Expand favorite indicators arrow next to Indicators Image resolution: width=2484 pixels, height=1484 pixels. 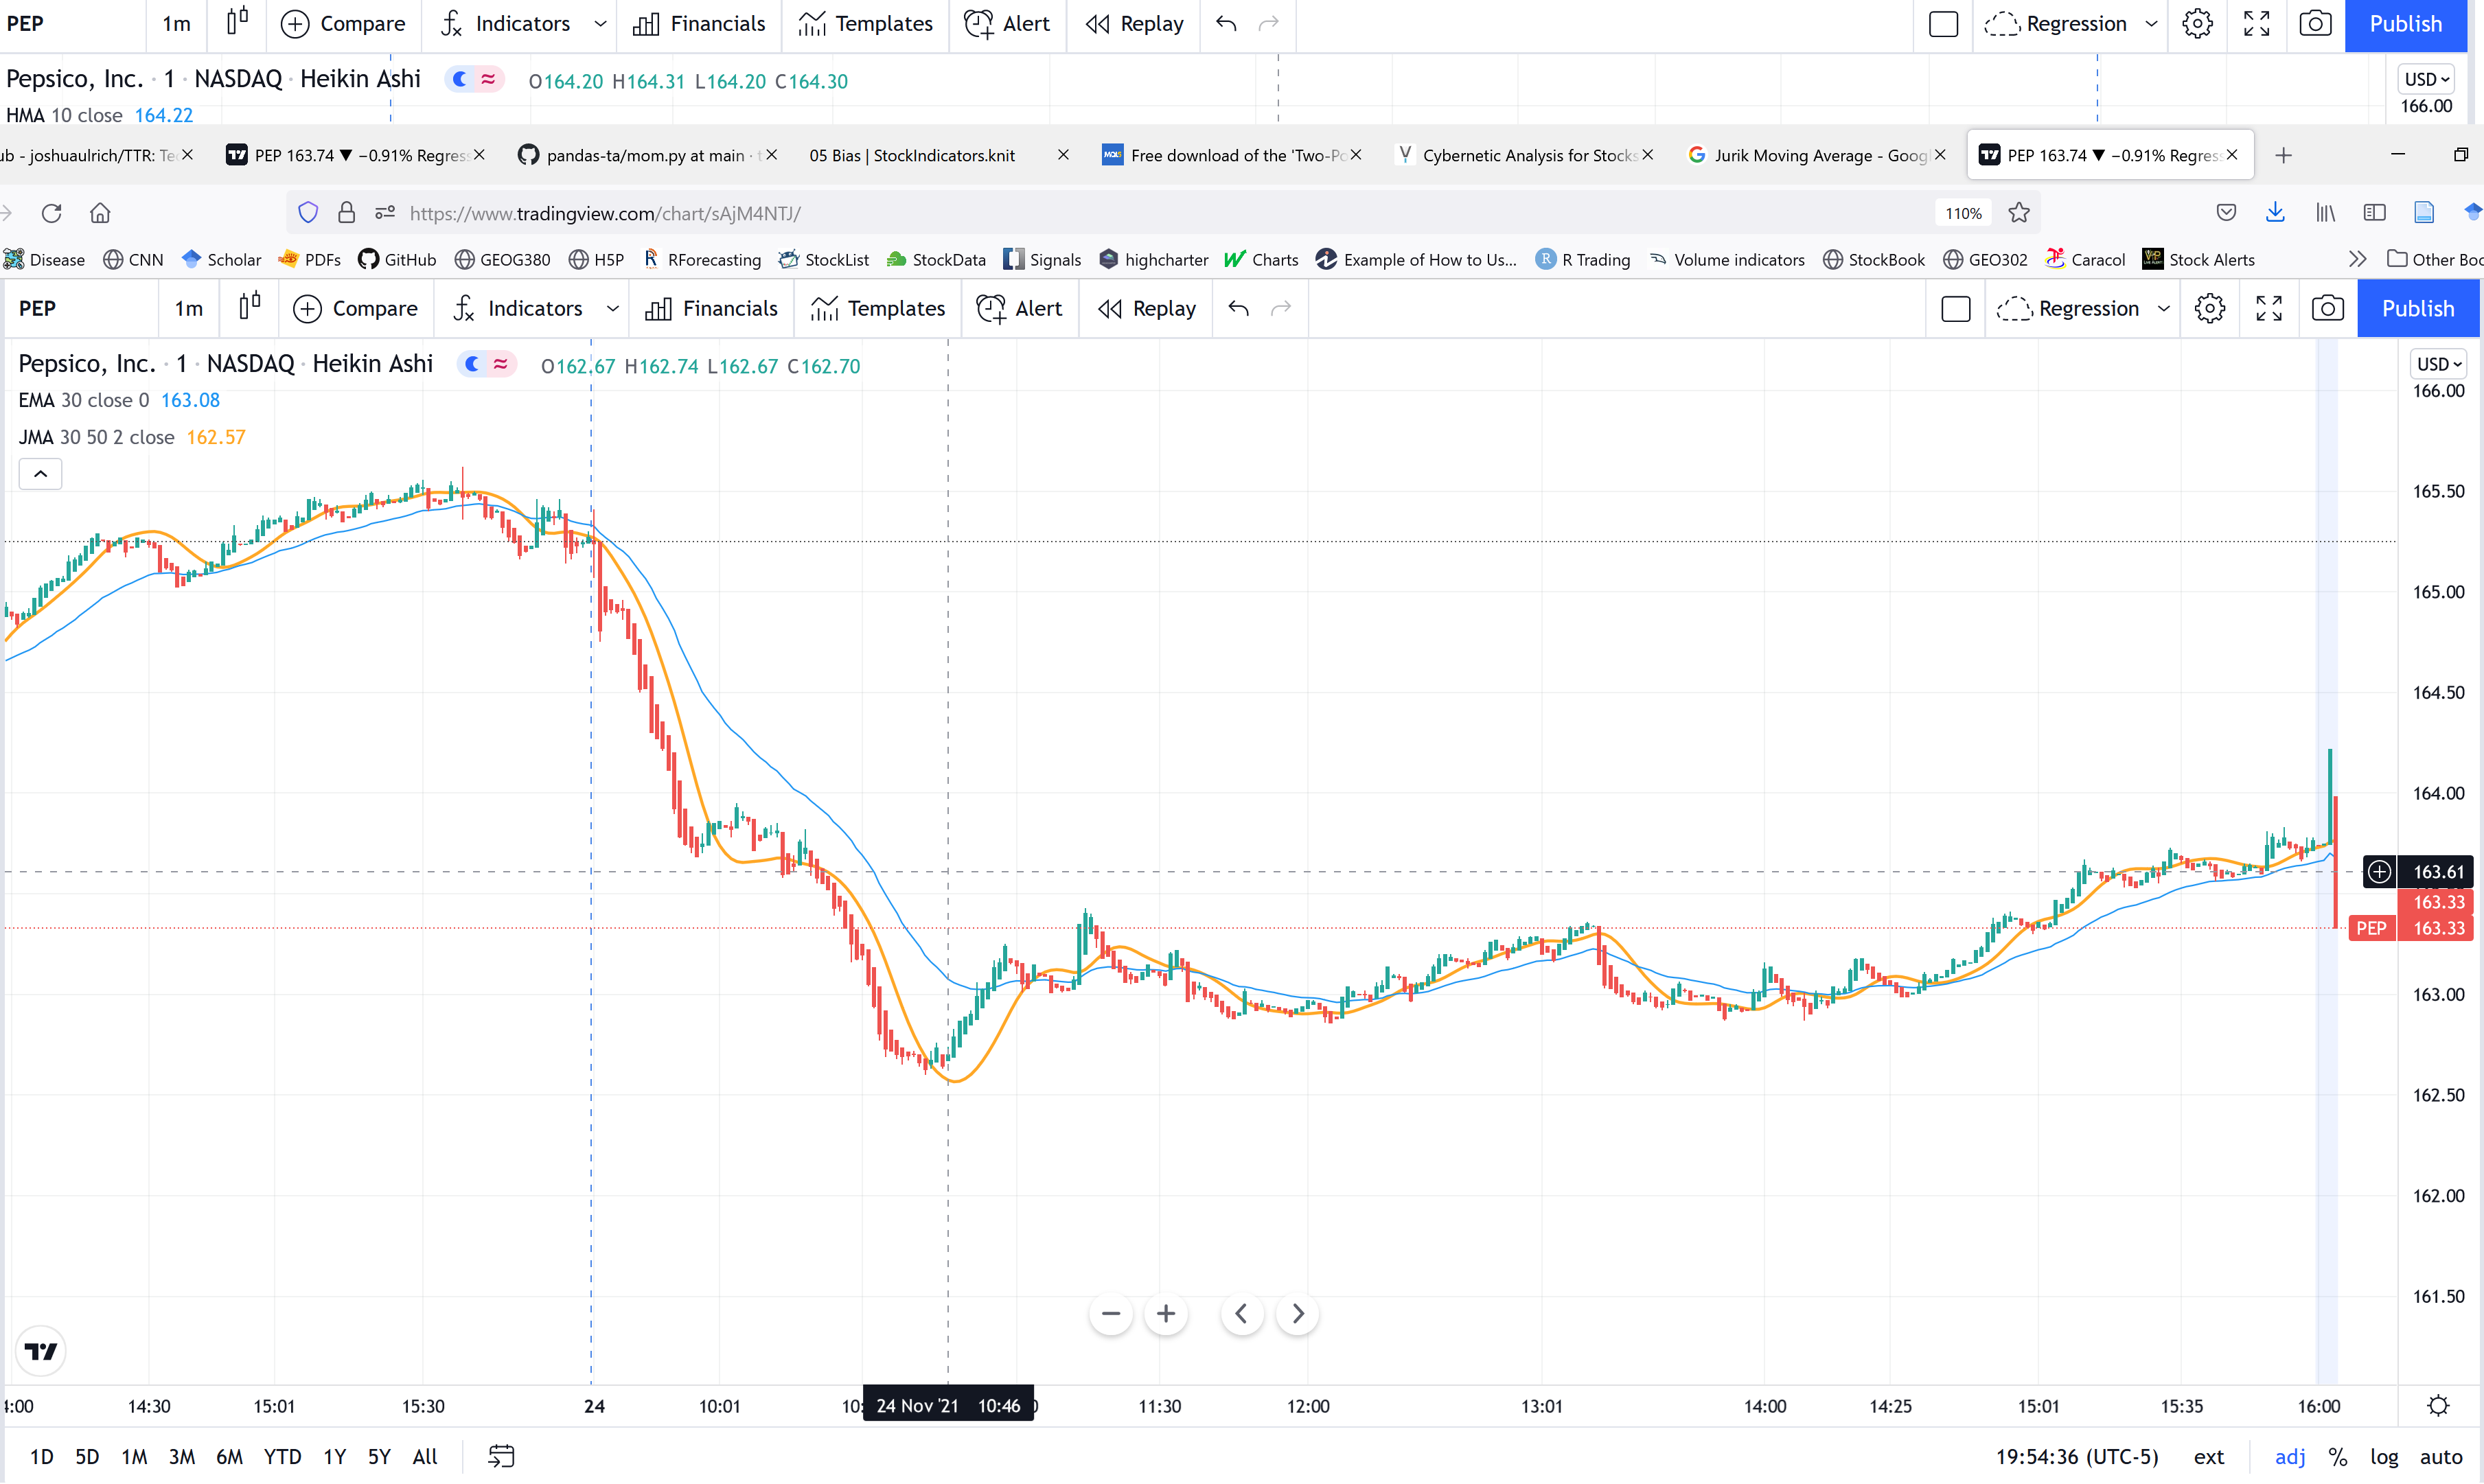tap(612, 308)
